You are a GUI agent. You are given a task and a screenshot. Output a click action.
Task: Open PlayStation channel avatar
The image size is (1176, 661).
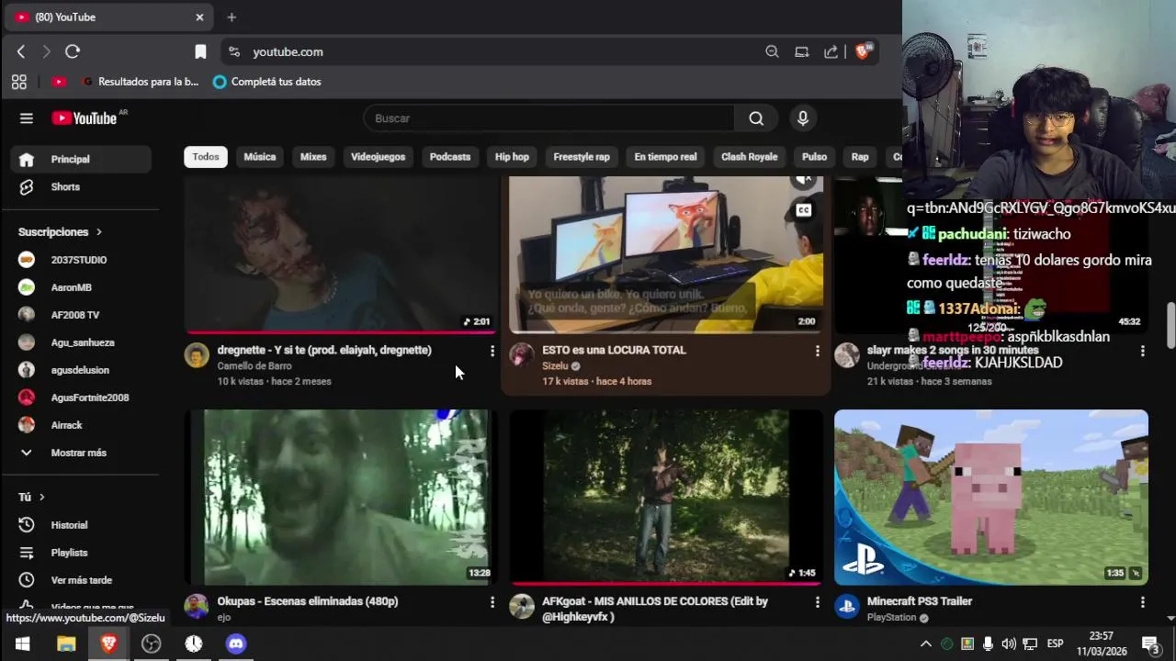coord(847,607)
